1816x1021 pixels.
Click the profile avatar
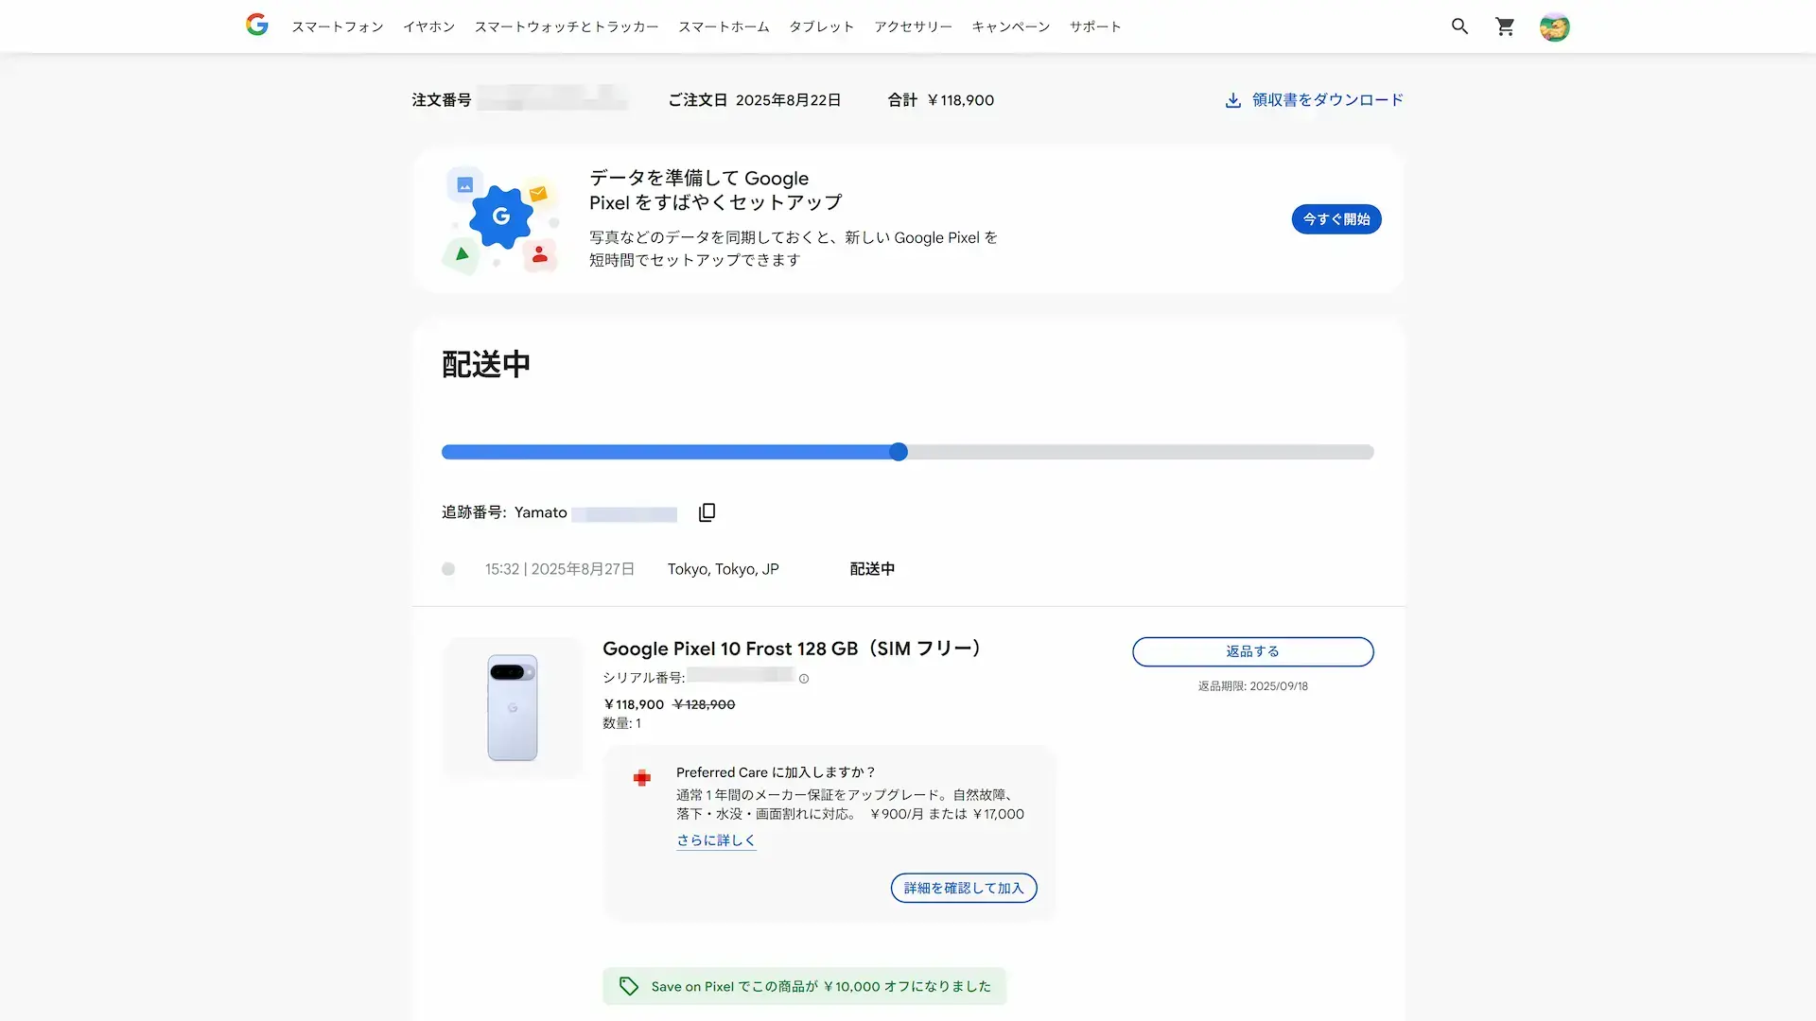(1554, 26)
